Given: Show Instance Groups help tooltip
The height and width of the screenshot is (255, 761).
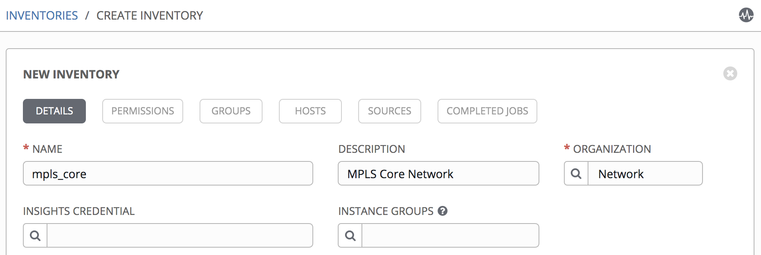Looking at the screenshot, I should pos(442,211).
